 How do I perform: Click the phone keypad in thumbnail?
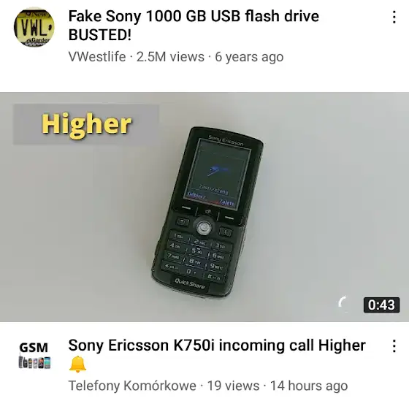[x=196, y=255]
